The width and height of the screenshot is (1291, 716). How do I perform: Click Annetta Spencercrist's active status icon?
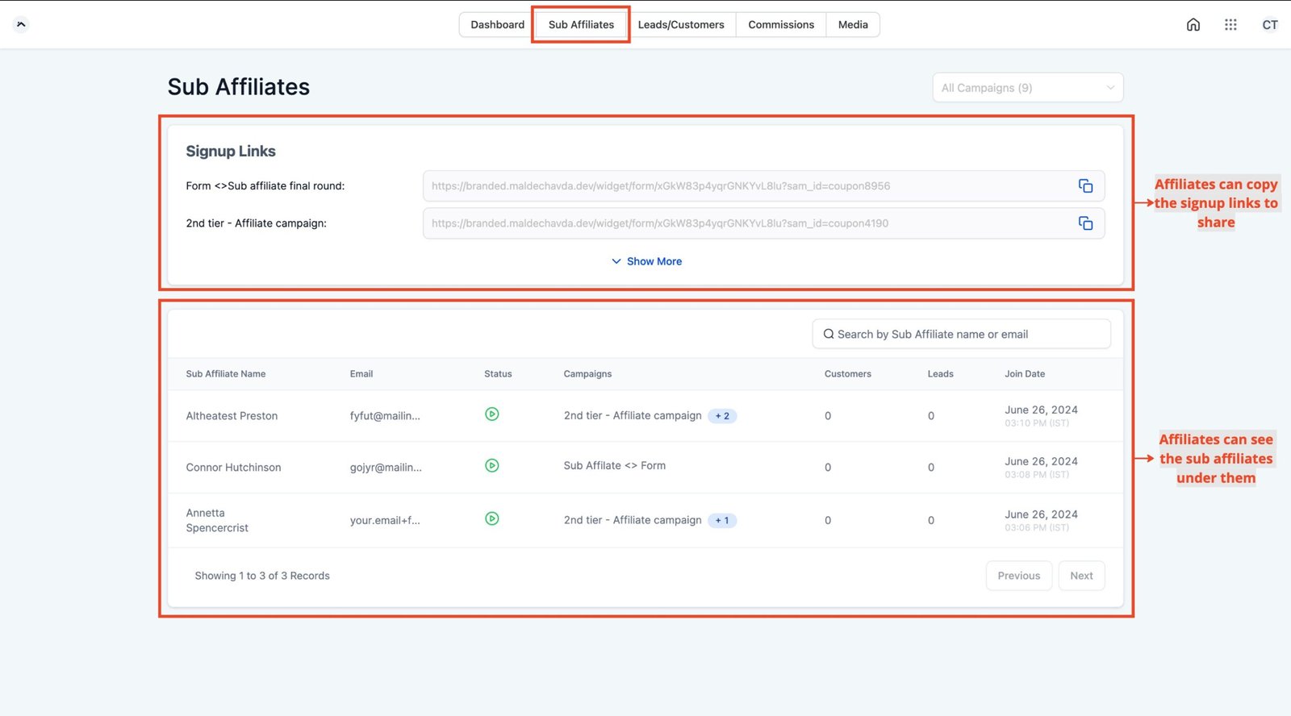coord(491,519)
